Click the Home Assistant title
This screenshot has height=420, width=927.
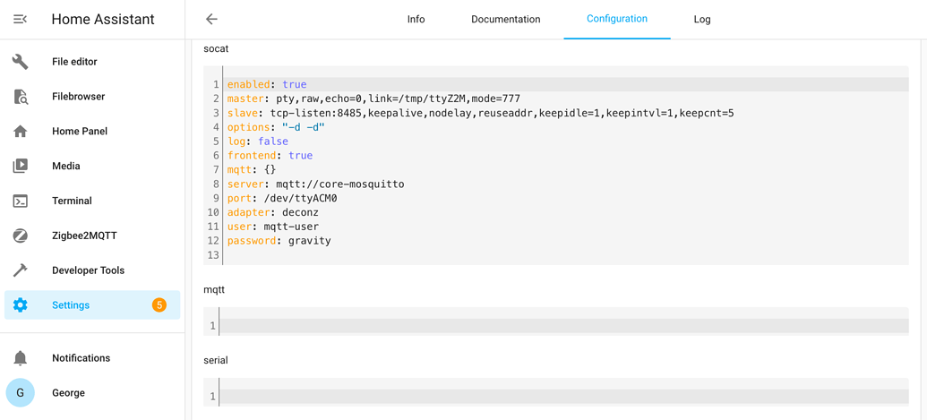pos(103,20)
